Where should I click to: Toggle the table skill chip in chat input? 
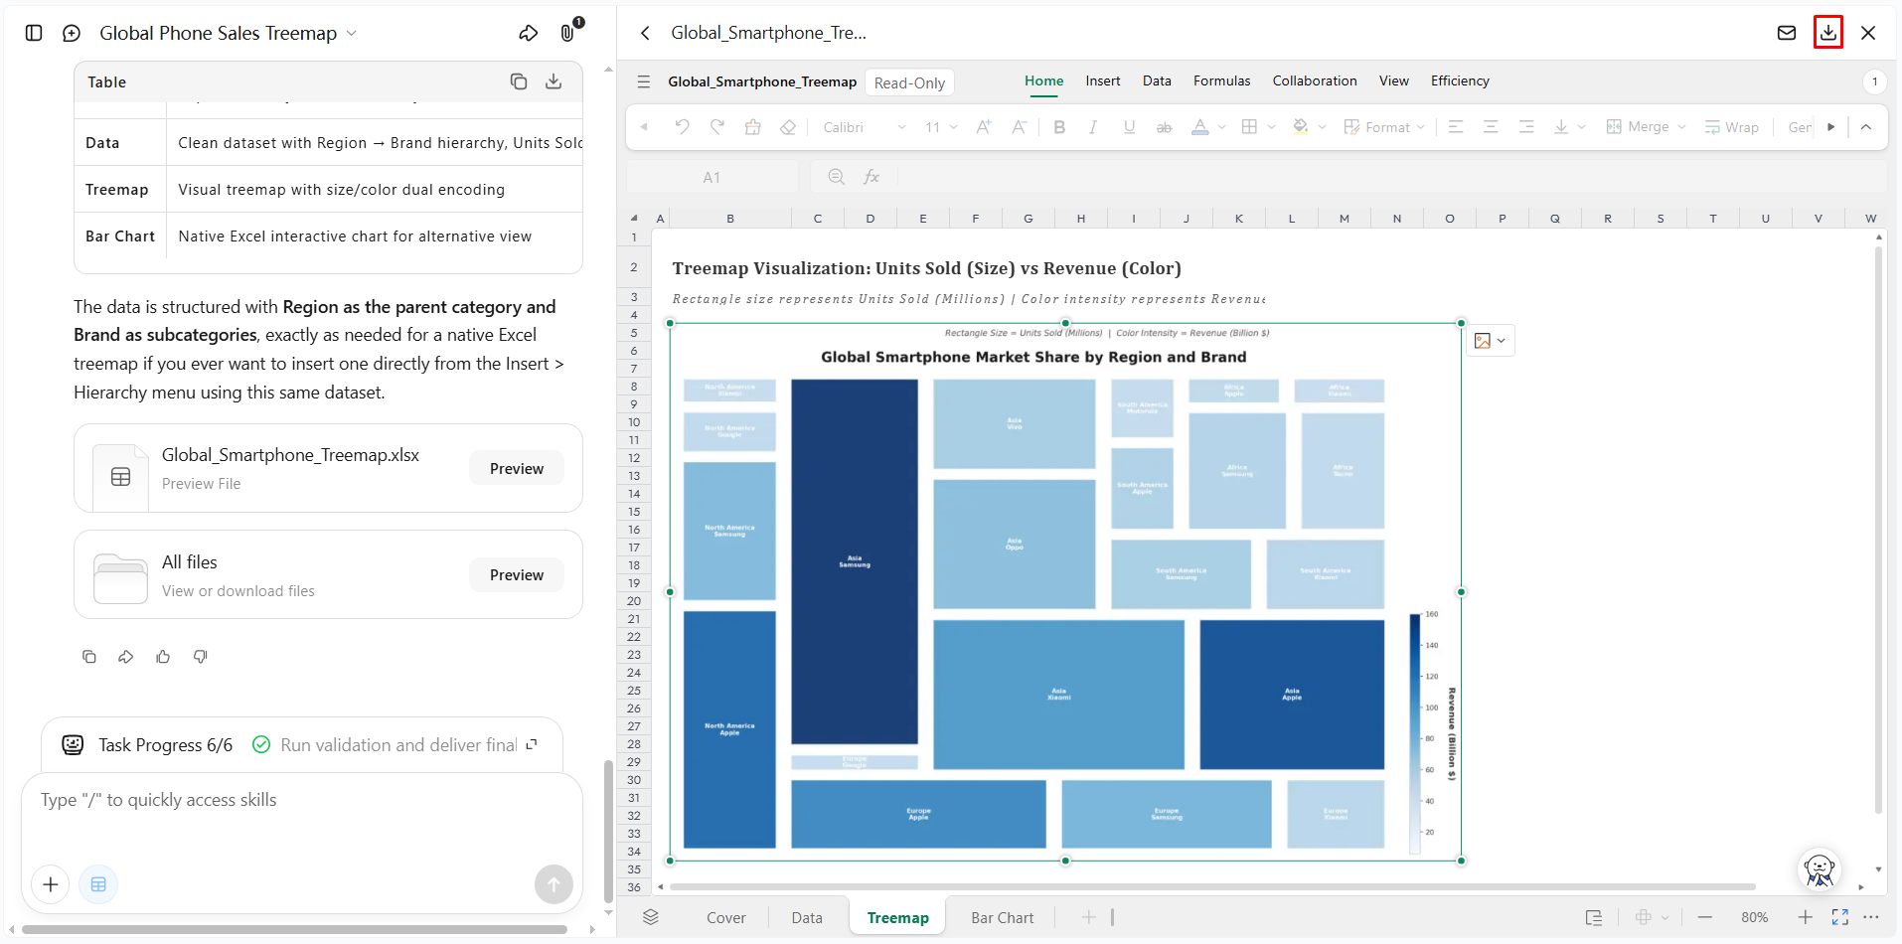(98, 884)
